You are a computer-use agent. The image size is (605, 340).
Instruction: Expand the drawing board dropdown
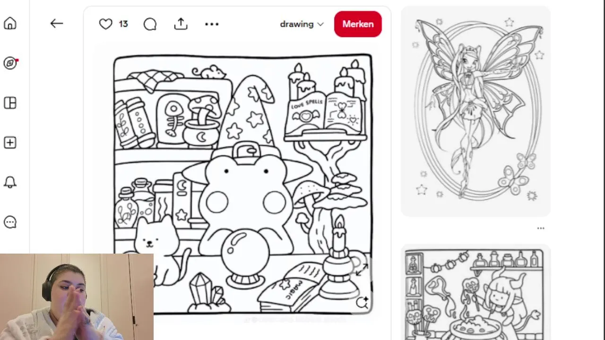point(302,24)
